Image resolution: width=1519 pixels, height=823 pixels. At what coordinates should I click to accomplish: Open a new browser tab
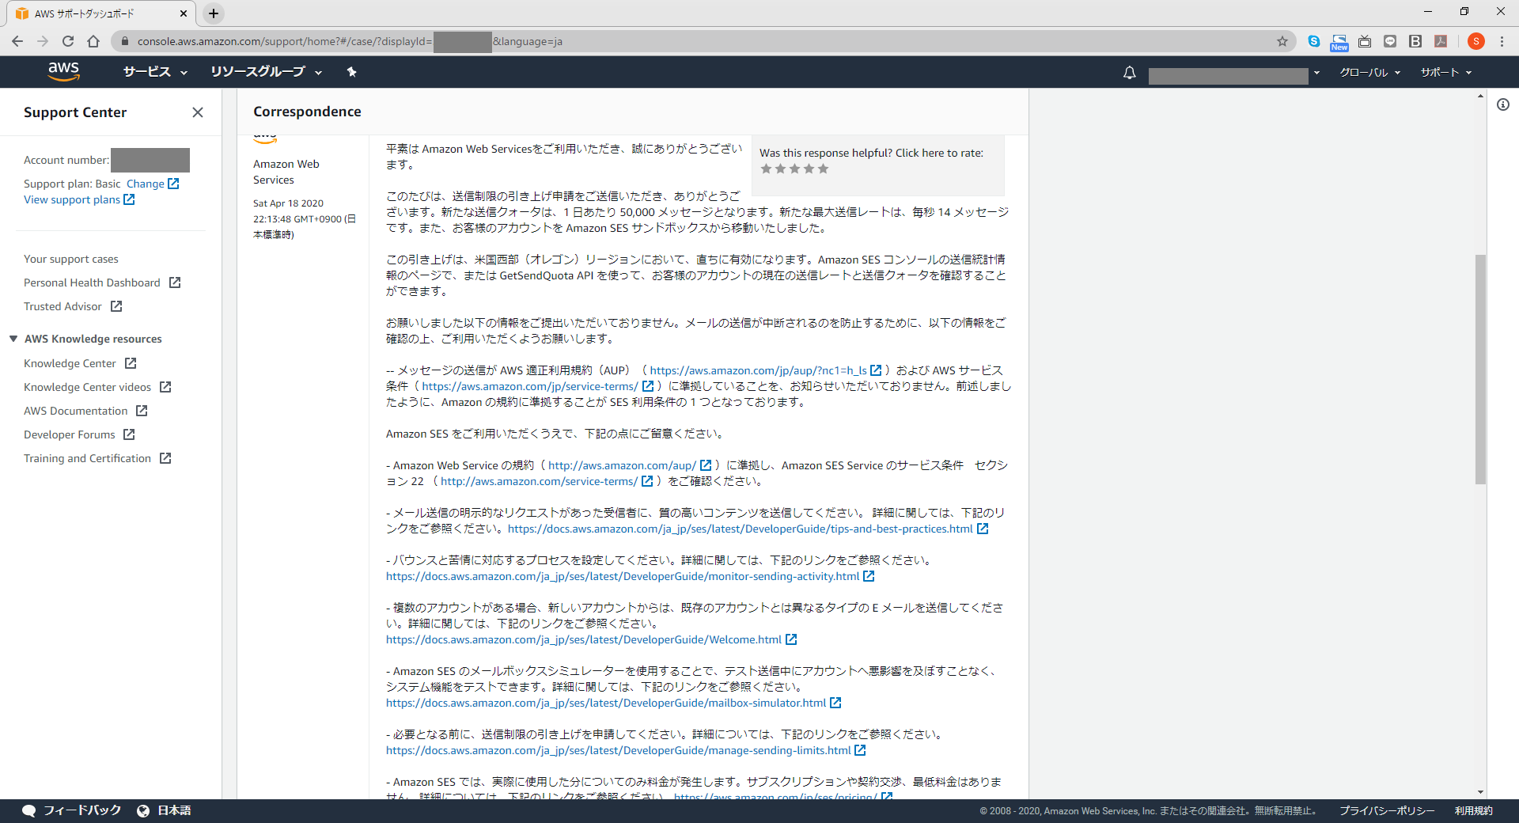(214, 13)
